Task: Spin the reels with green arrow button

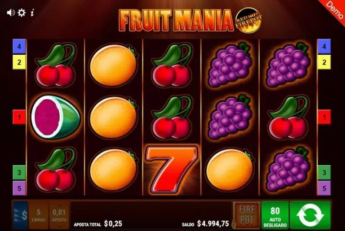Action: click(x=310, y=215)
